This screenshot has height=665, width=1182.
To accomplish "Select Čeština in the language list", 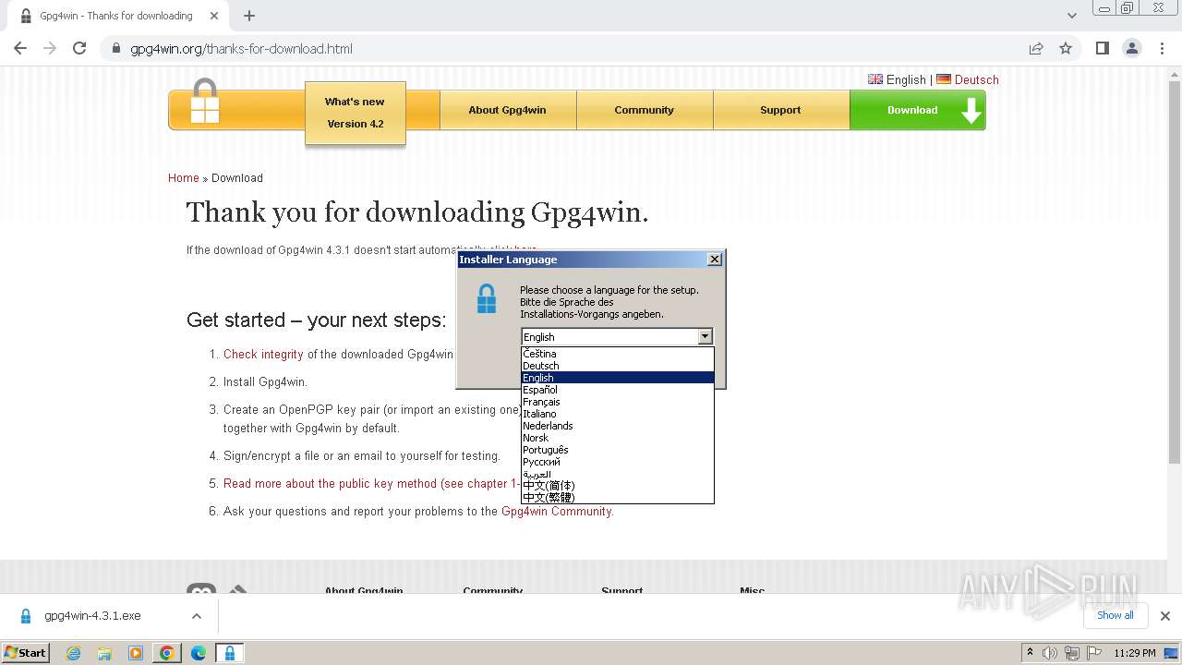I will click(618, 354).
